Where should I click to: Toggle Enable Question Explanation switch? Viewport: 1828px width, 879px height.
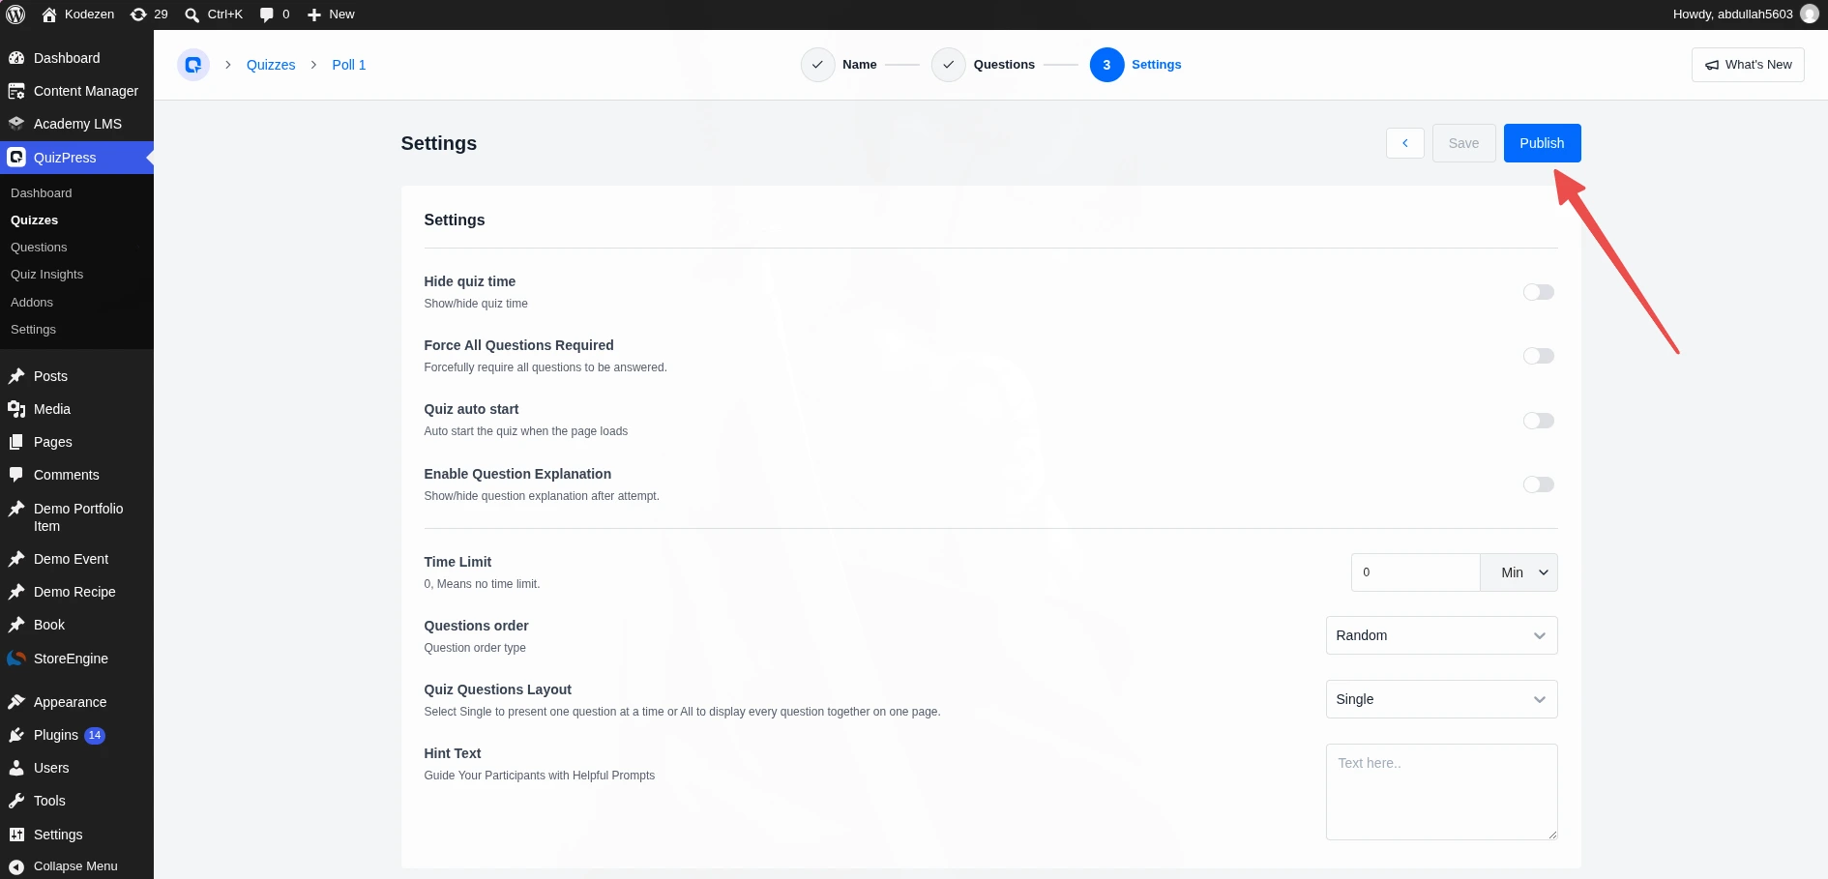1538,484
